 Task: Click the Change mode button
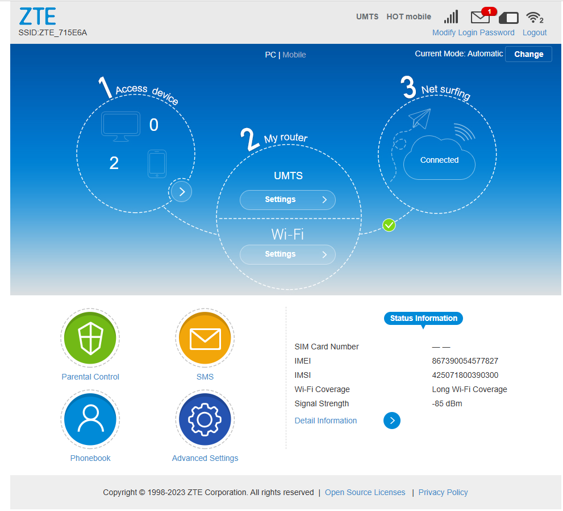click(x=528, y=54)
